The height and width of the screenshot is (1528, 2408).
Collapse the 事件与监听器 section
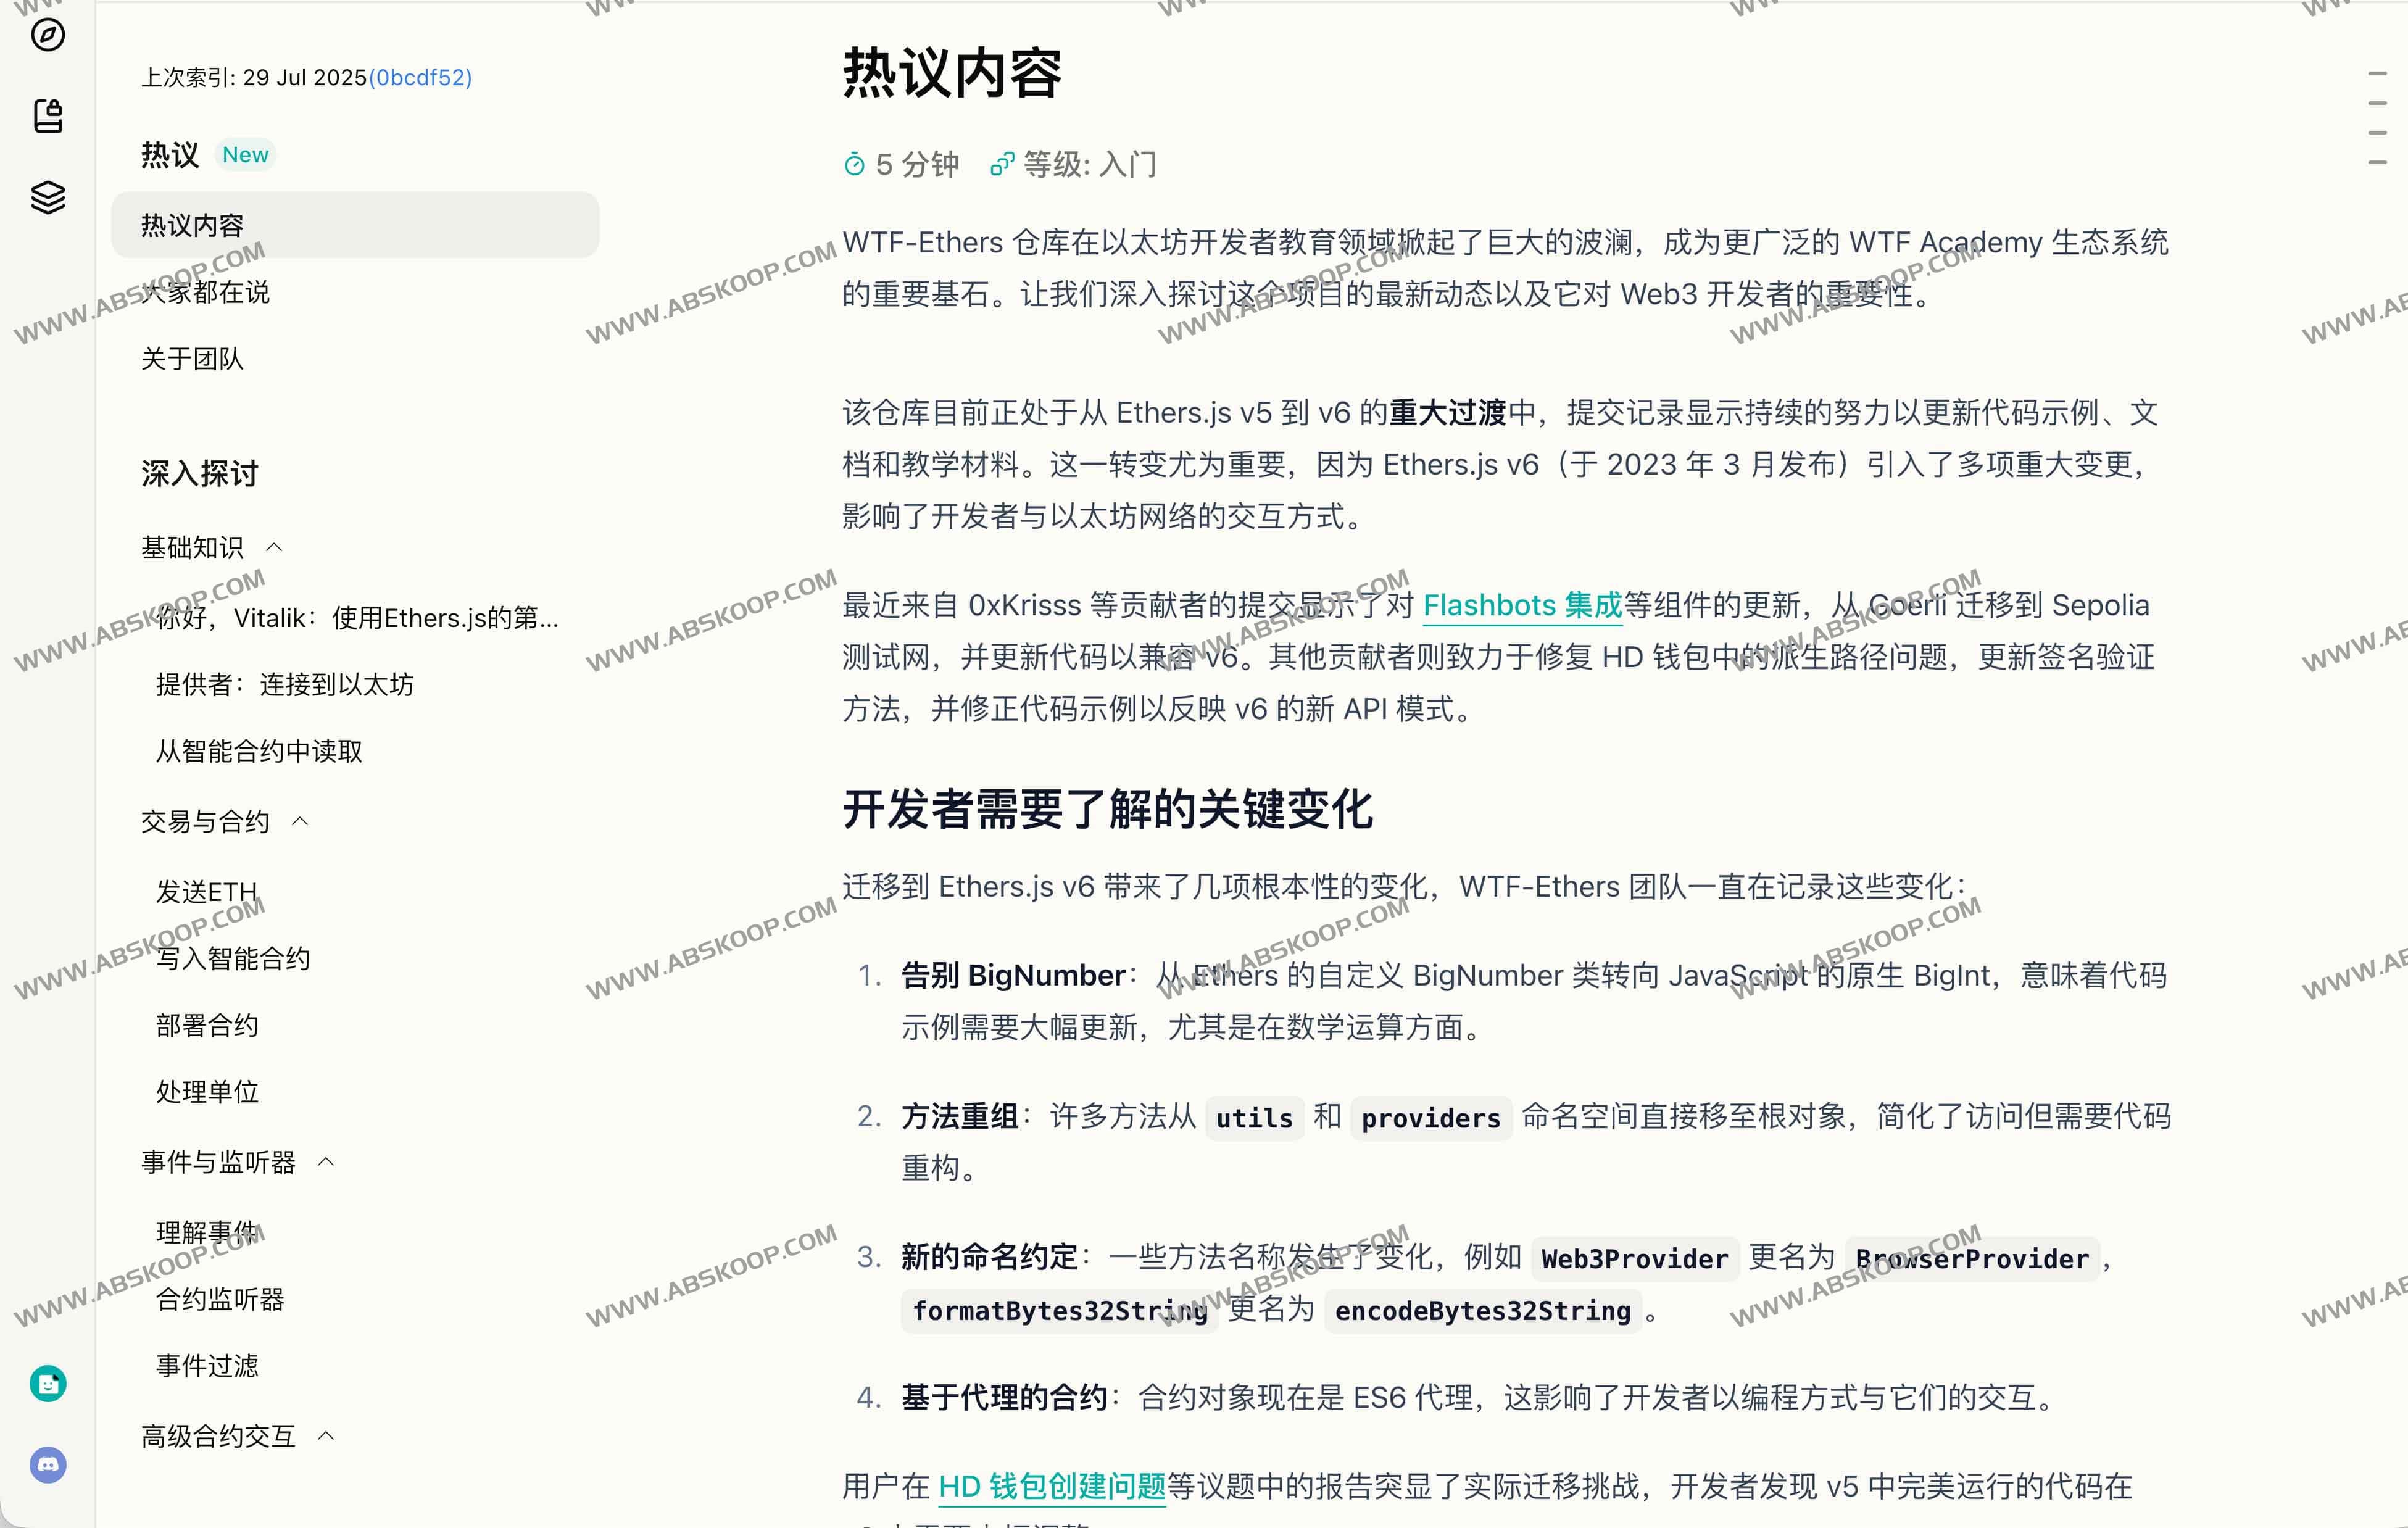(x=326, y=1162)
